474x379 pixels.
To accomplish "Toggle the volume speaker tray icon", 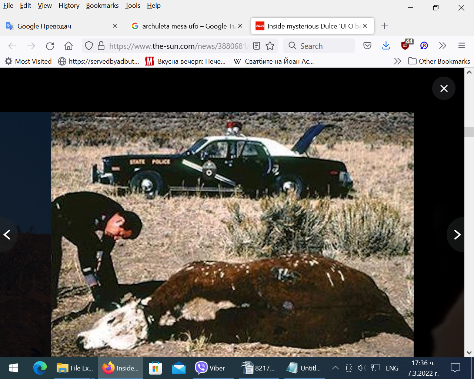I will tap(361, 368).
